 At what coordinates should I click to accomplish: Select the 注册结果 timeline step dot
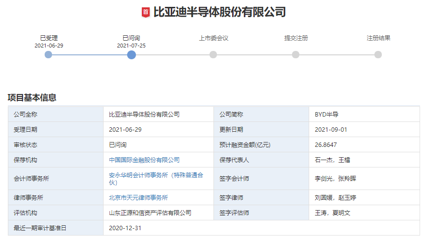coord(378,55)
